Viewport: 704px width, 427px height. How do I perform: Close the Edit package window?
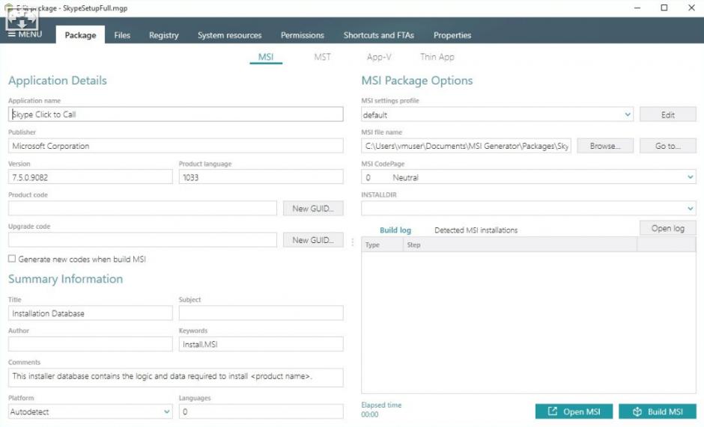coord(691,7)
